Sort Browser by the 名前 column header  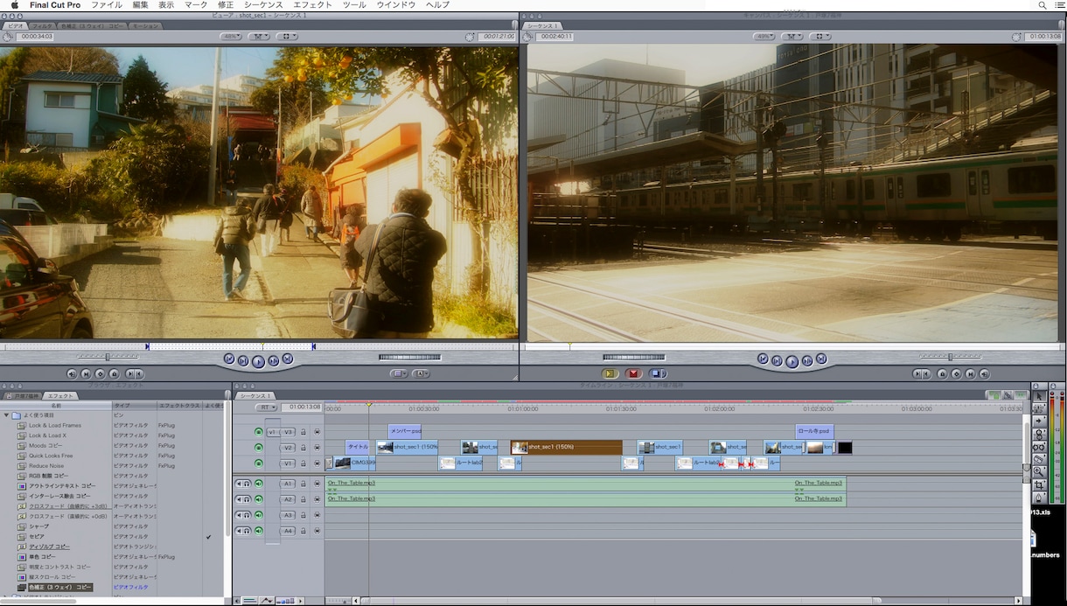coord(57,406)
